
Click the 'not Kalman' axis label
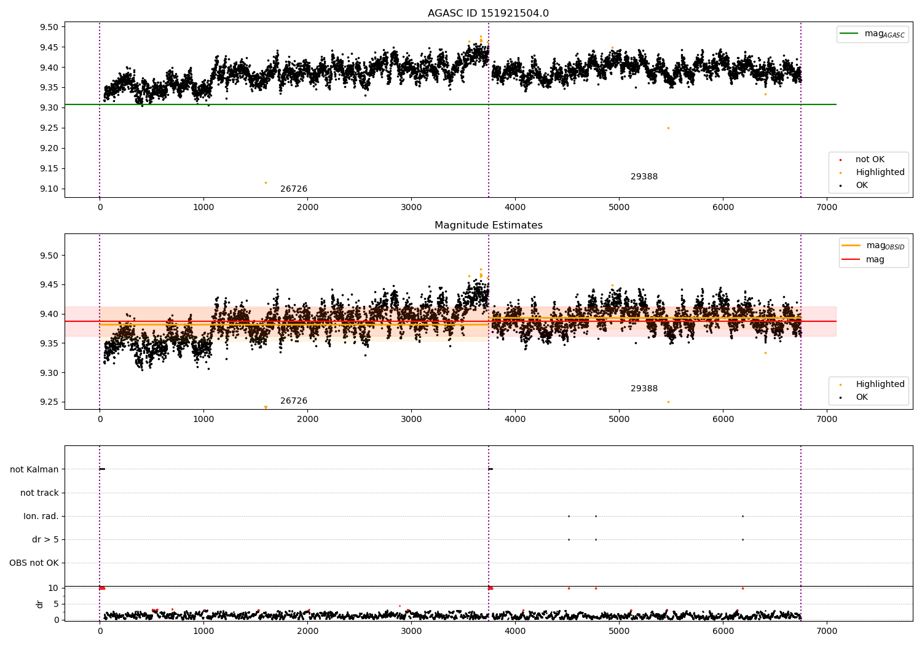[34, 470]
